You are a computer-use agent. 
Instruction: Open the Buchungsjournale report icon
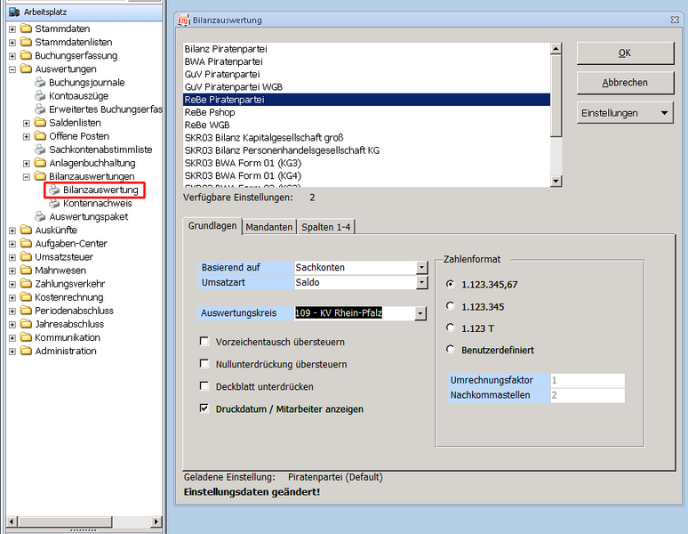click(x=40, y=83)
